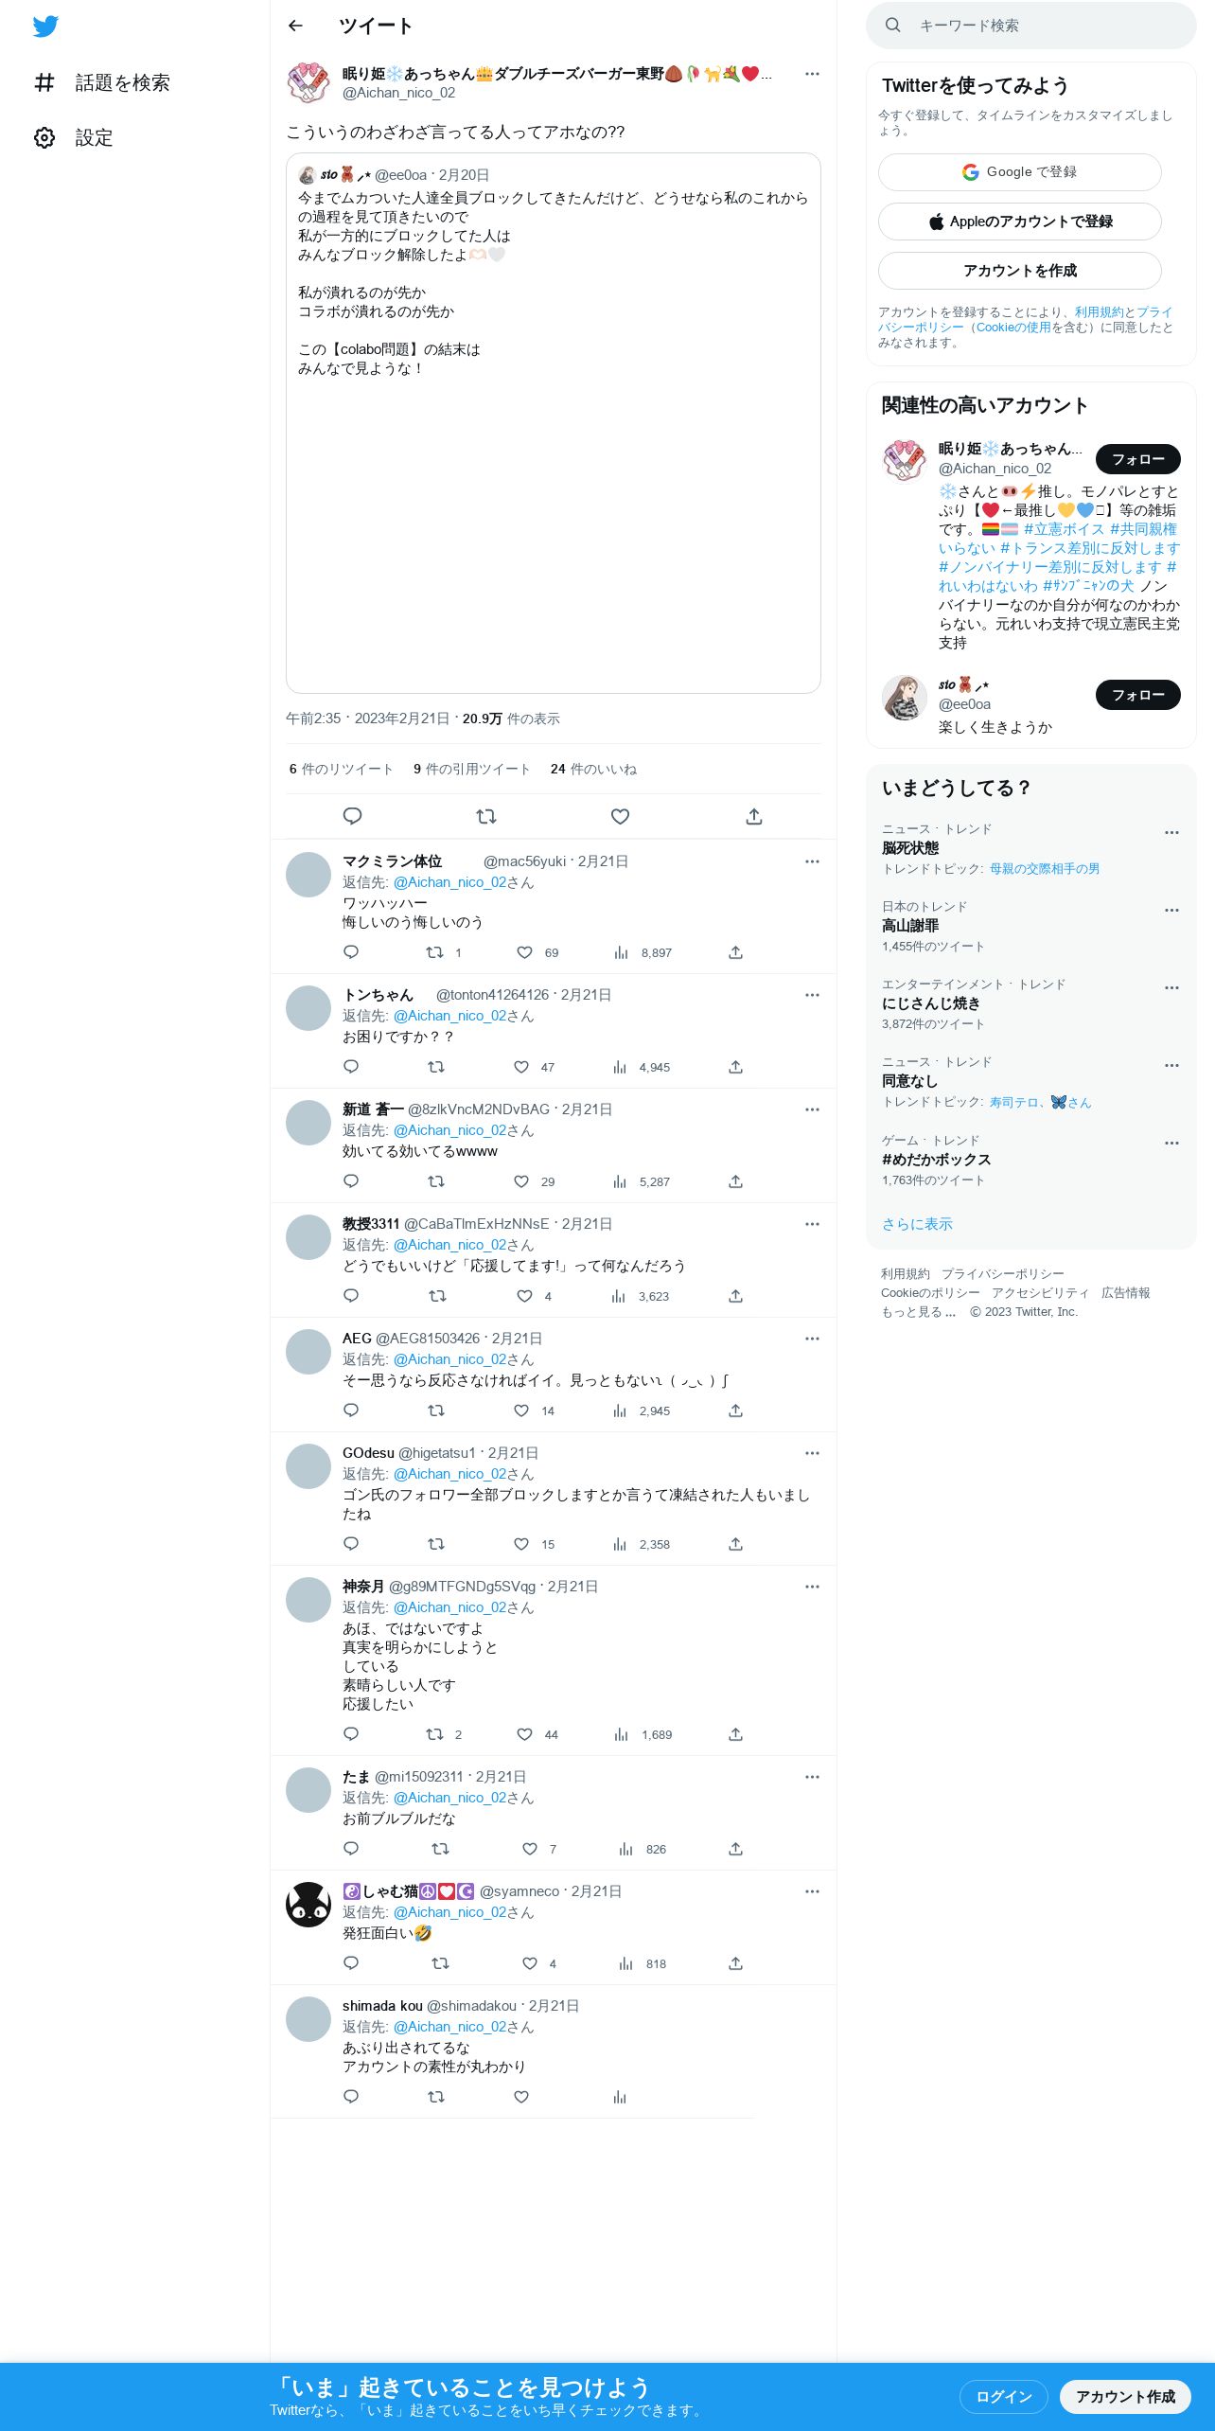The image size is (1215, 2431).
Task: Open more options for 脳死状態 trend
Action: pyautogui.click(x=1171, y=832)
